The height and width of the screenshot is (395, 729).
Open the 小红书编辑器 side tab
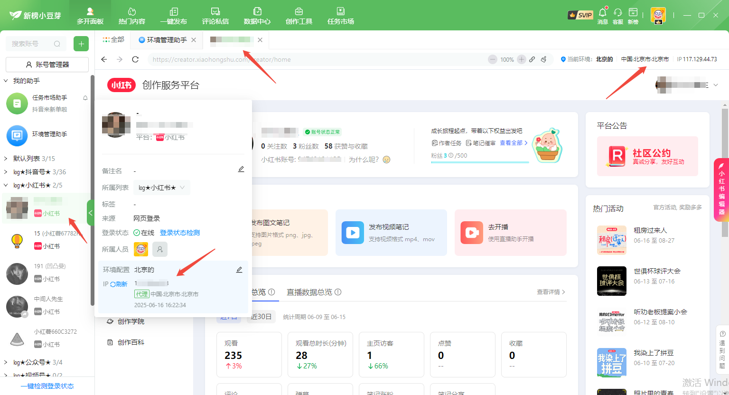721,189
